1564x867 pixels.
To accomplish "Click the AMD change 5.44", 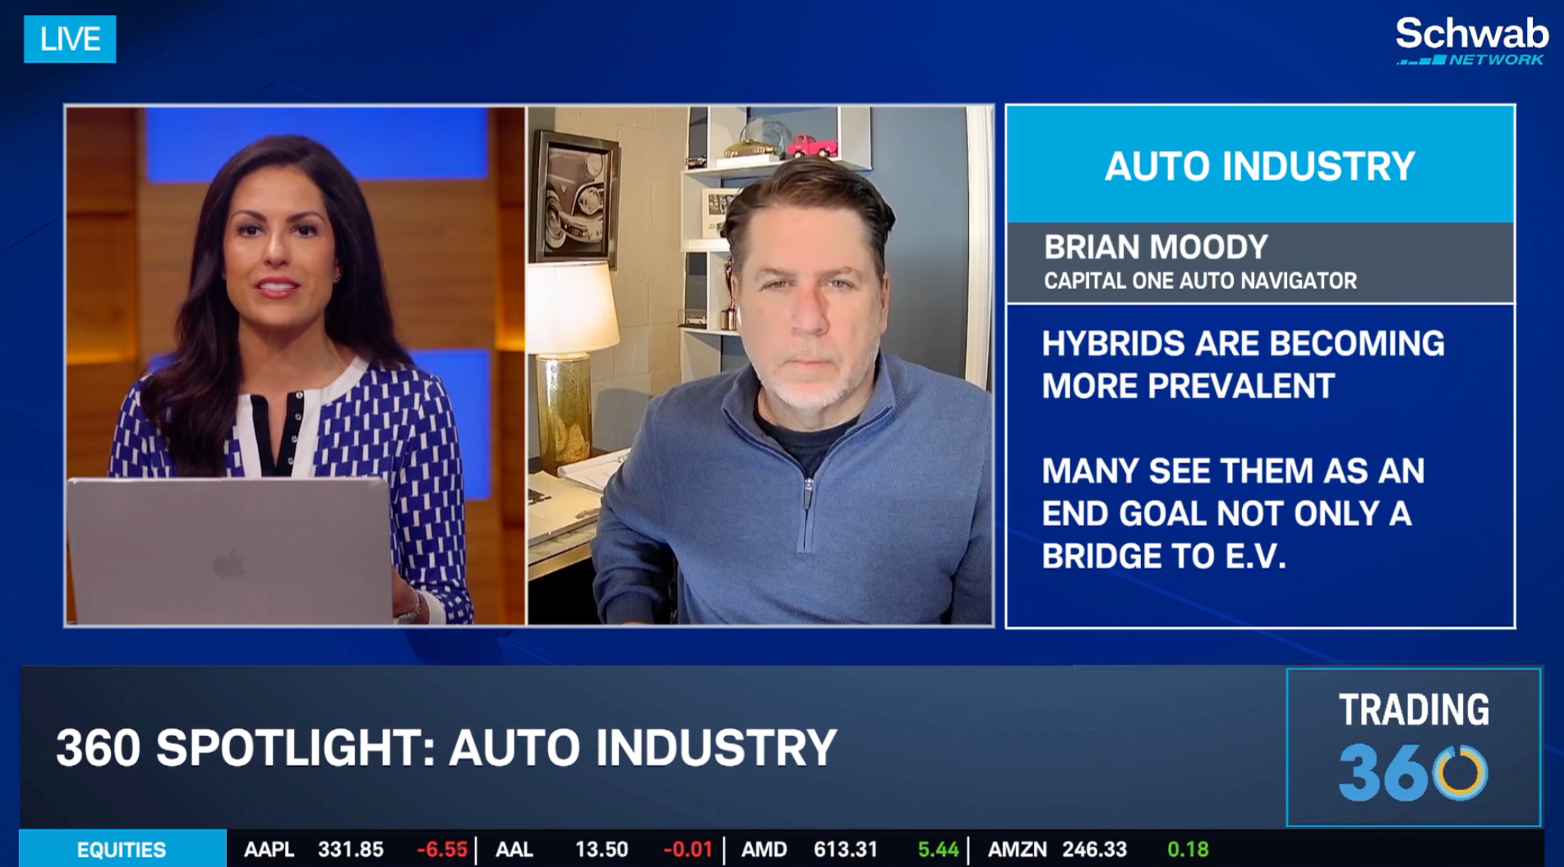I will (x=938, y=850).
